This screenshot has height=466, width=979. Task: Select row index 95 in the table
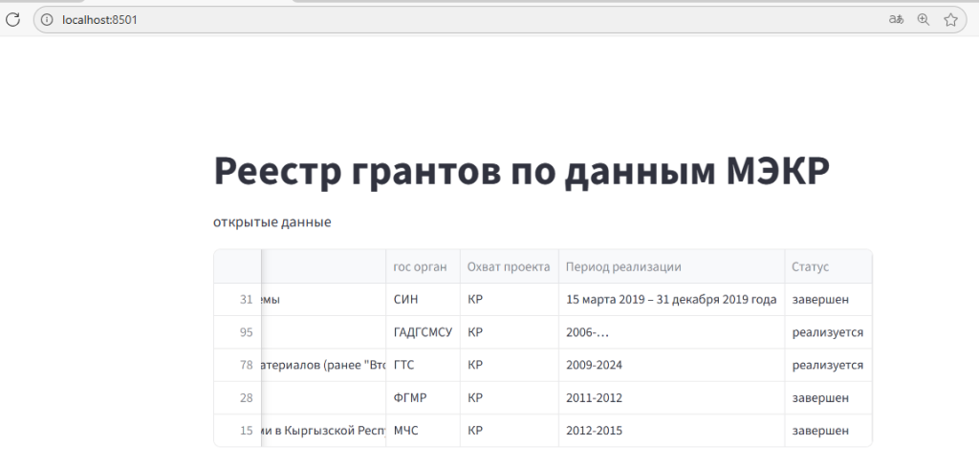pos(246,332)
